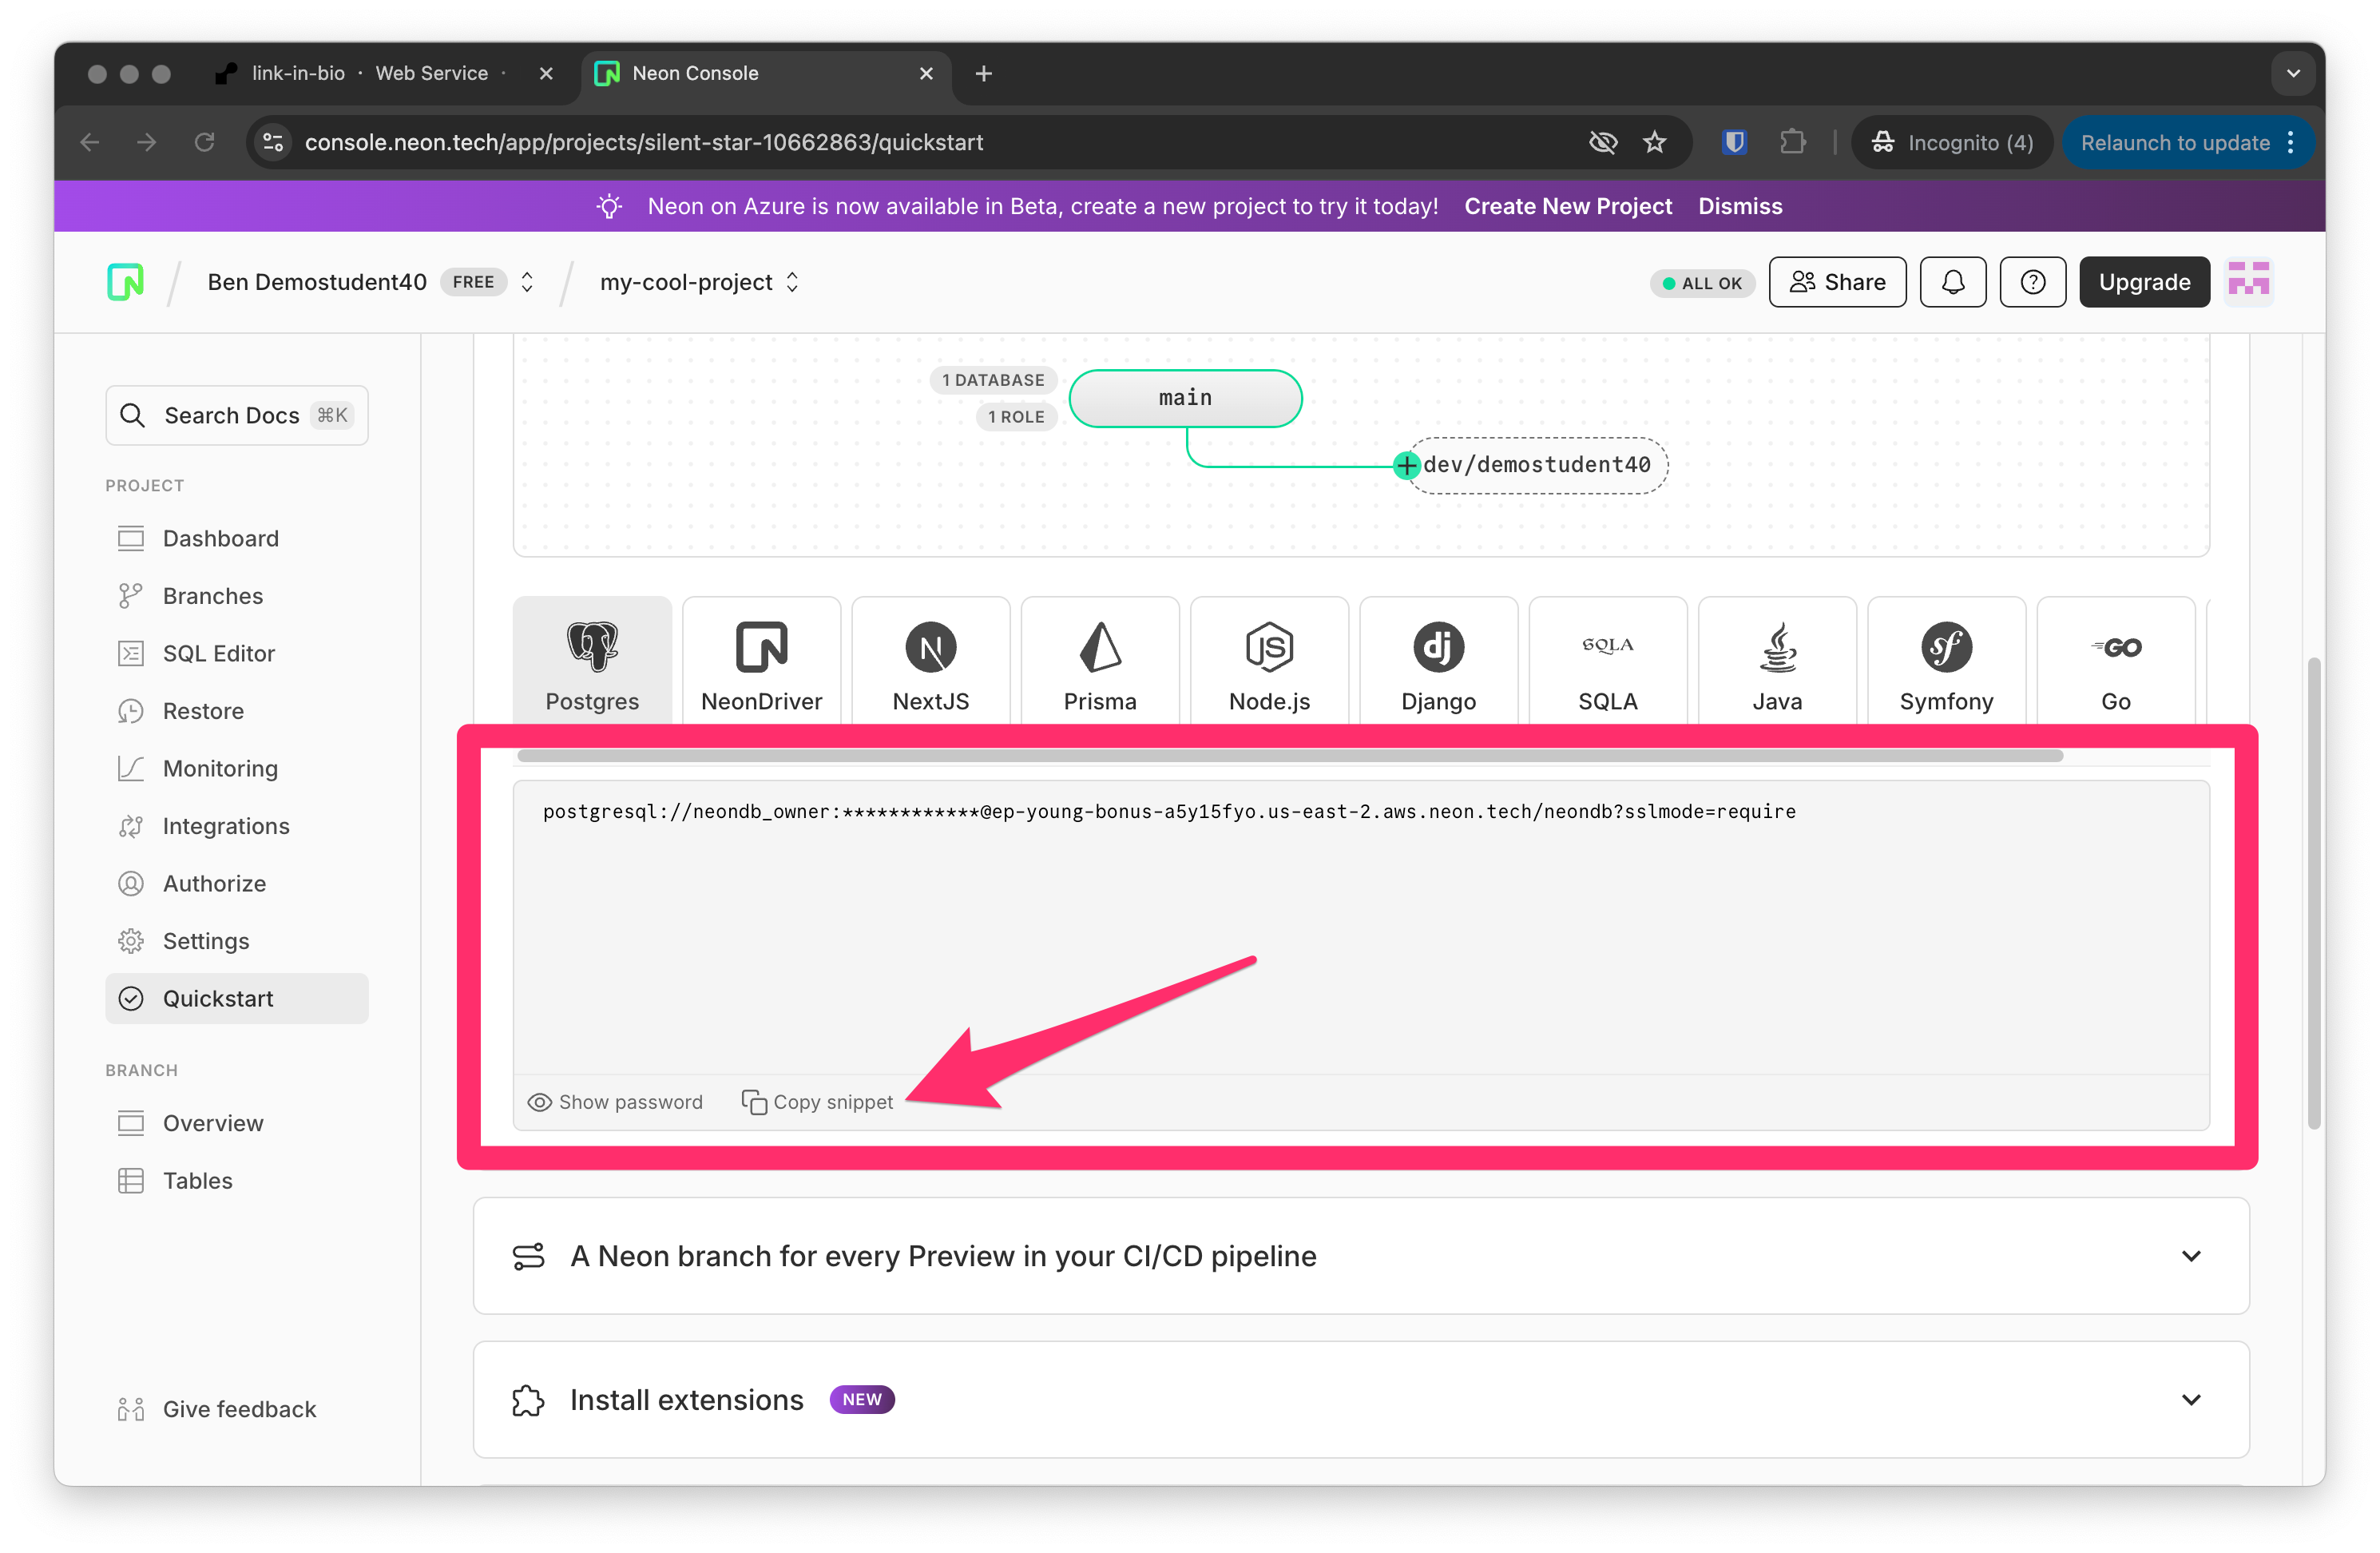This screenshot has height=1553, width=2380.
Task: Open the Incognito profile indicator
Action: click(x=1952, y=142)
